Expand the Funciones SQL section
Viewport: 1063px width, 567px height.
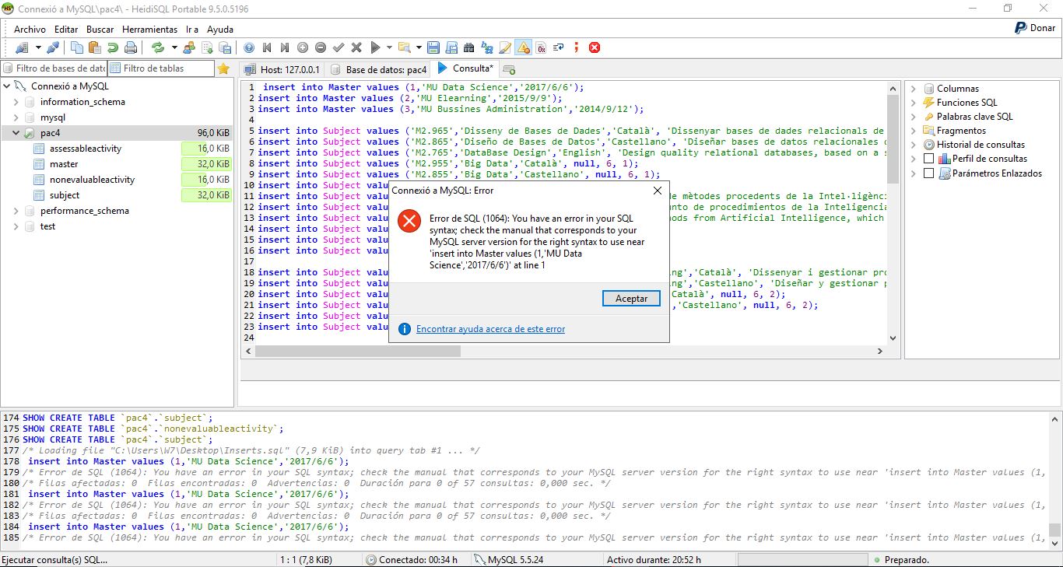pos(914,103)
